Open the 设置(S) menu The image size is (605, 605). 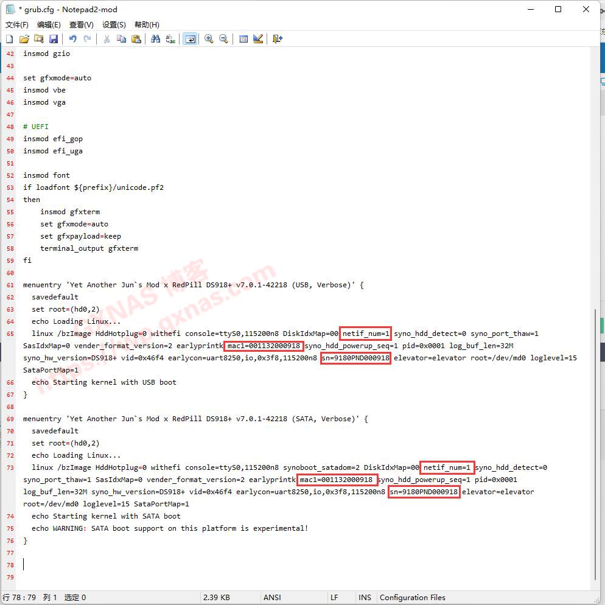(x=114, y=25)
